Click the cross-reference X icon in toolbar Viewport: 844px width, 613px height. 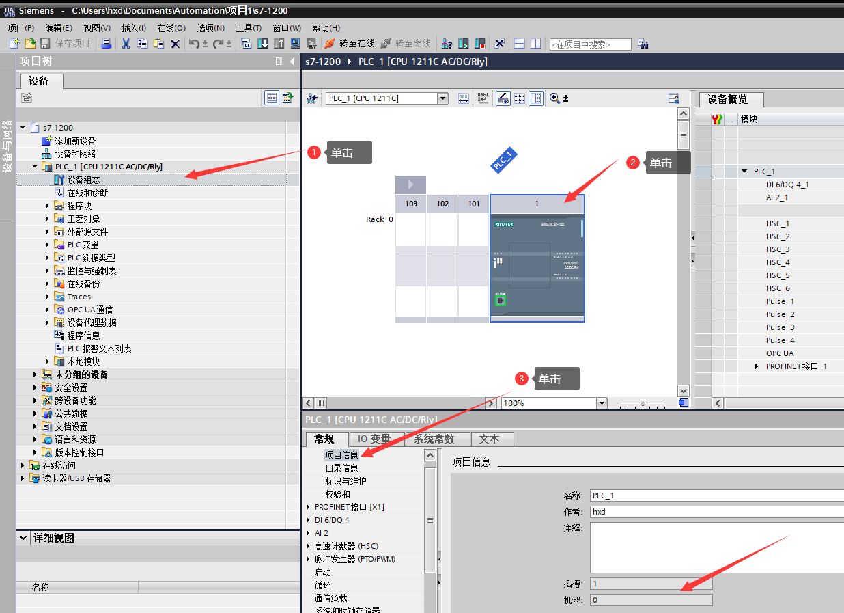tap(500, 44)
